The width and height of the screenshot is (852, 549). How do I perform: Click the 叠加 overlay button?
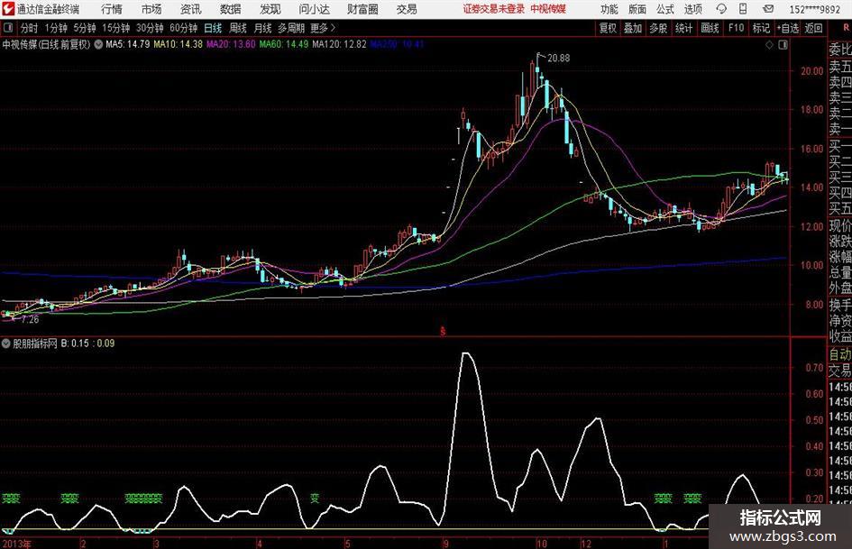(633, 28)
